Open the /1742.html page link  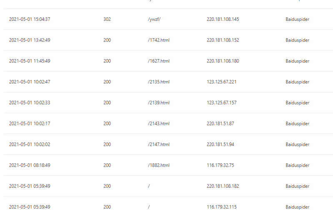159,40
